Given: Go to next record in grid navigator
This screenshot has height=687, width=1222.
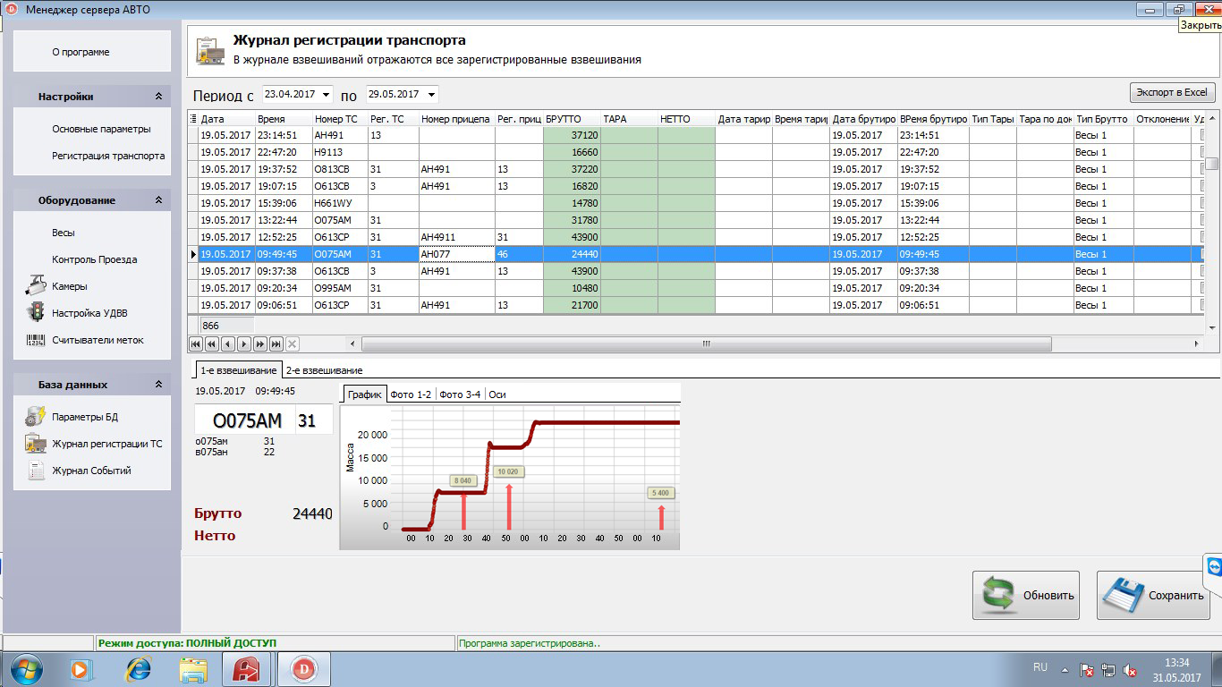Looking at the screenshot, I should 244,343.
